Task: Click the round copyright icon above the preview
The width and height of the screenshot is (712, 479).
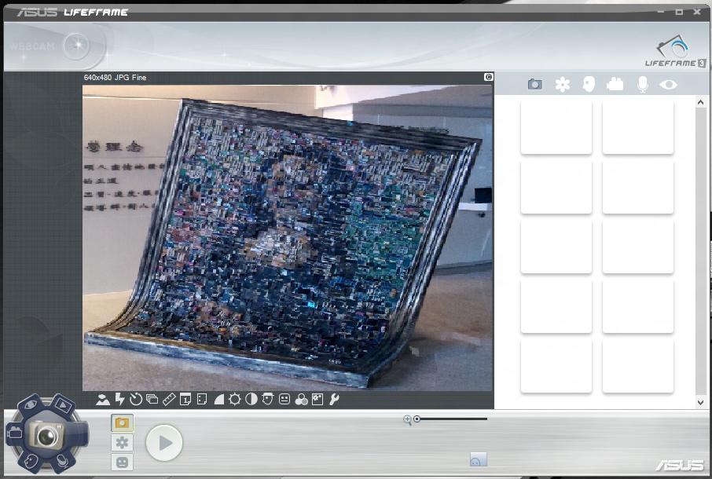Action: [x=489, y=77]
